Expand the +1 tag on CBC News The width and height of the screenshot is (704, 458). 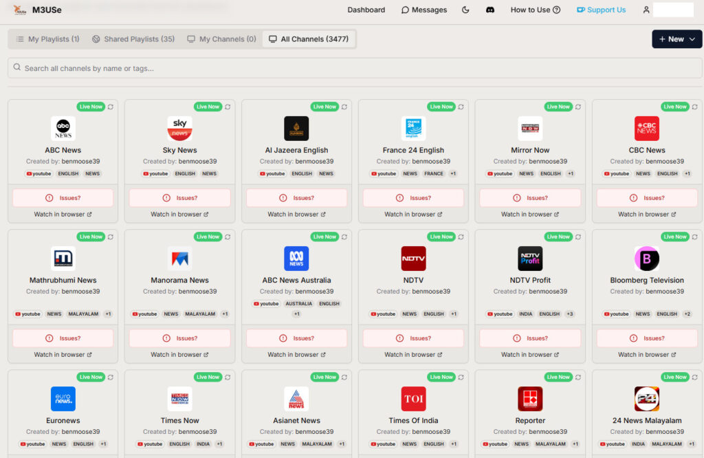coord(687,174)
